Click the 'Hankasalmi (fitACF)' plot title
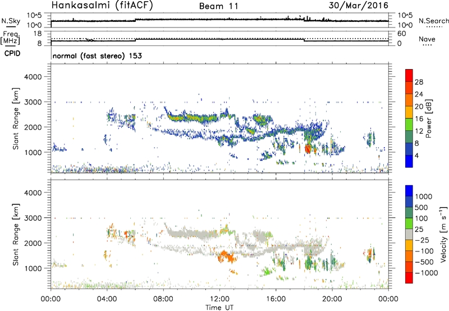 pyautogui.click(x=102, y=6)
